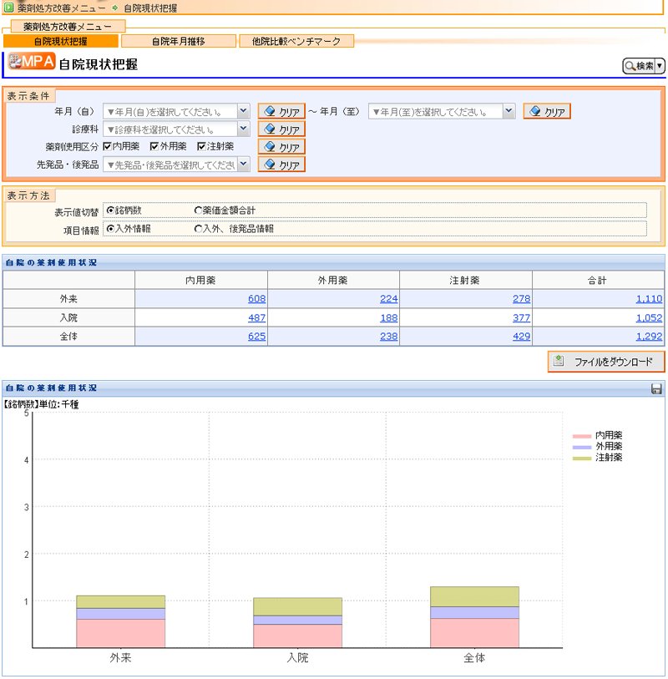Select the 薬価金額合計 radio button

198,210
